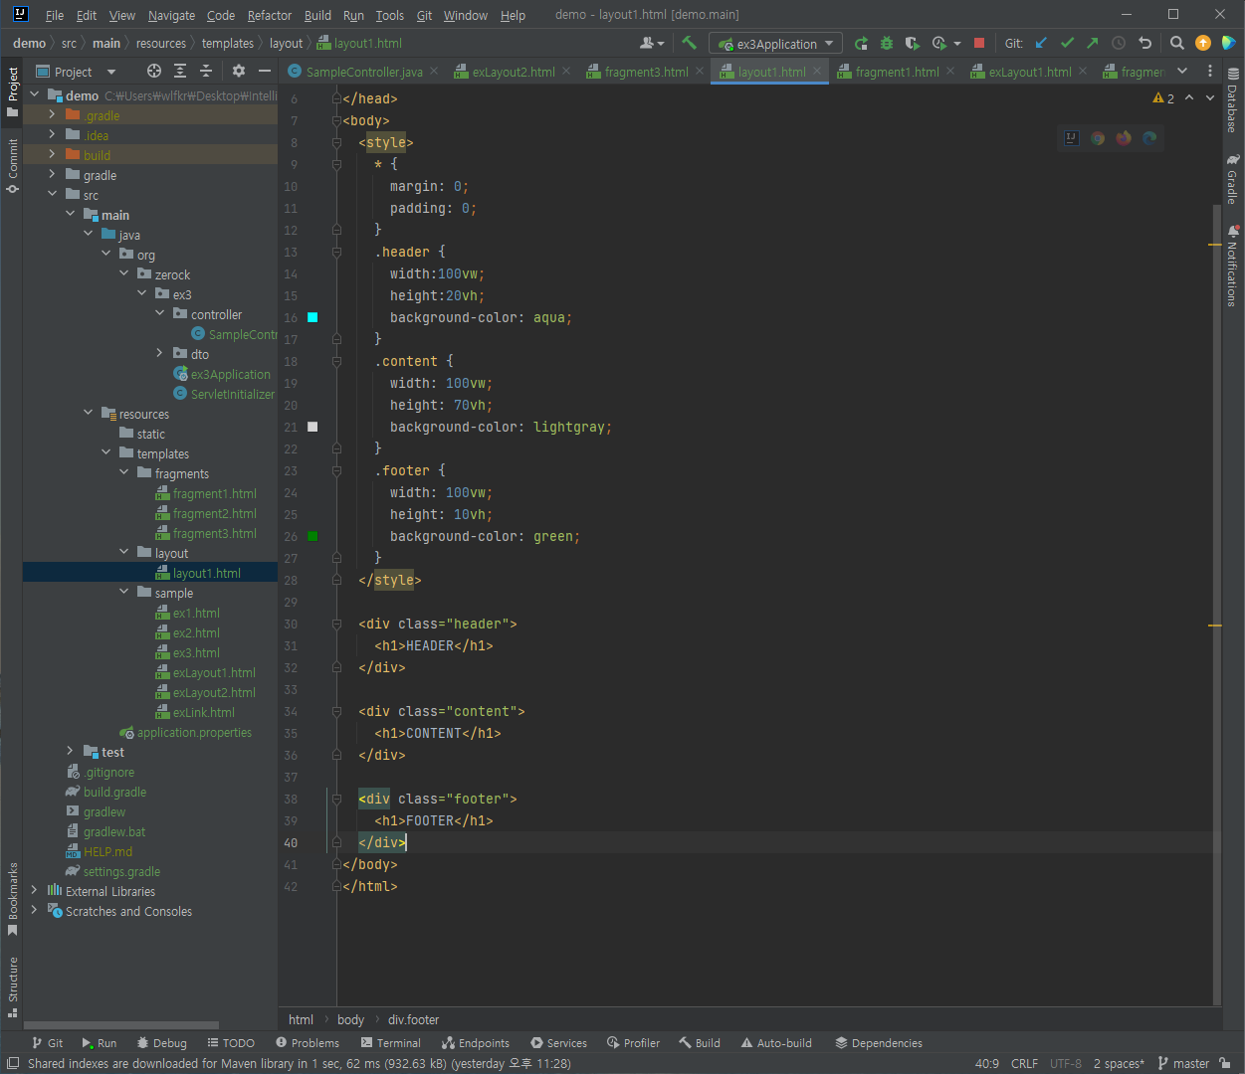Open page in Edge browser icon
This screenshot has height=1074, width=1245.
pyautogui.click(x=1149, y=138)
